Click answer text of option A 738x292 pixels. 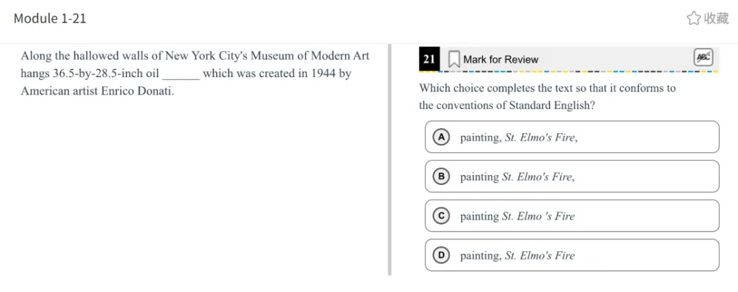point(519,138)
